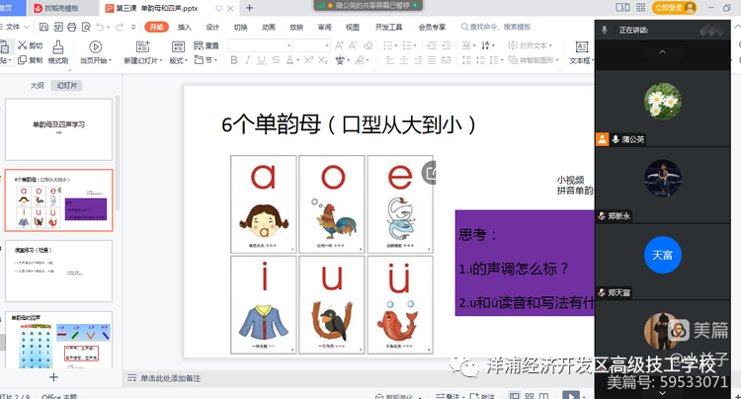Start slideshow from current slide (当页开始)
The height and width of the screenshot is (399, 741).
point(95,52)
